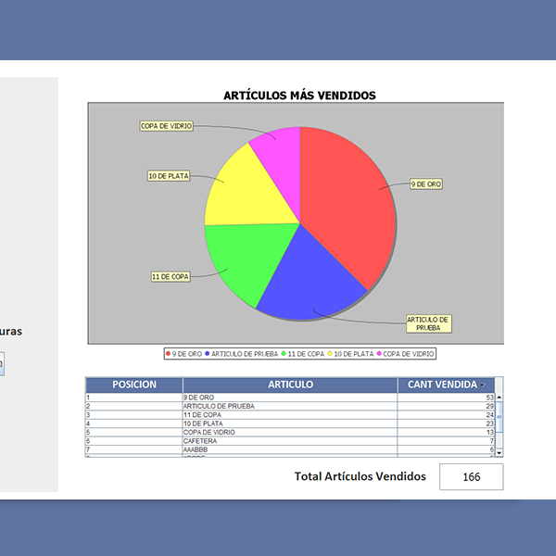Select the 9 DE ORO table row
The height and width of the screenshot is (556, 556).
click(290, 398)
